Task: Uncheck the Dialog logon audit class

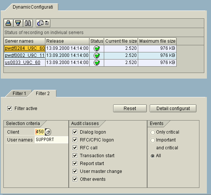Action: (x=75, y=132)
